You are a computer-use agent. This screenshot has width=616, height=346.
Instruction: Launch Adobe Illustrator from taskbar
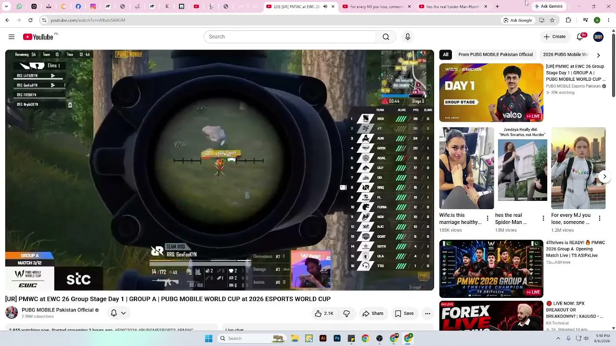(x=323, y=338)
